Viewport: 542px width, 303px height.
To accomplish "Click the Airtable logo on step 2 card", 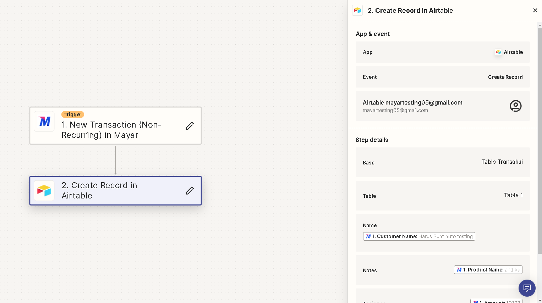I will point(44,191).
